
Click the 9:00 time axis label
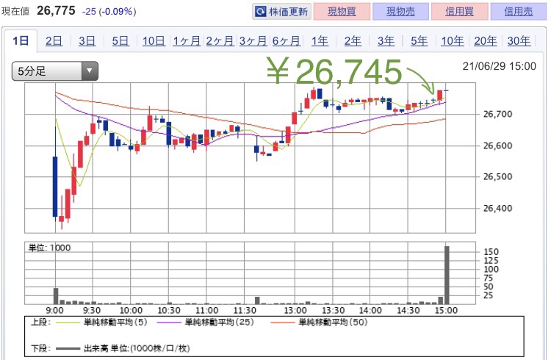click(55, 311)
